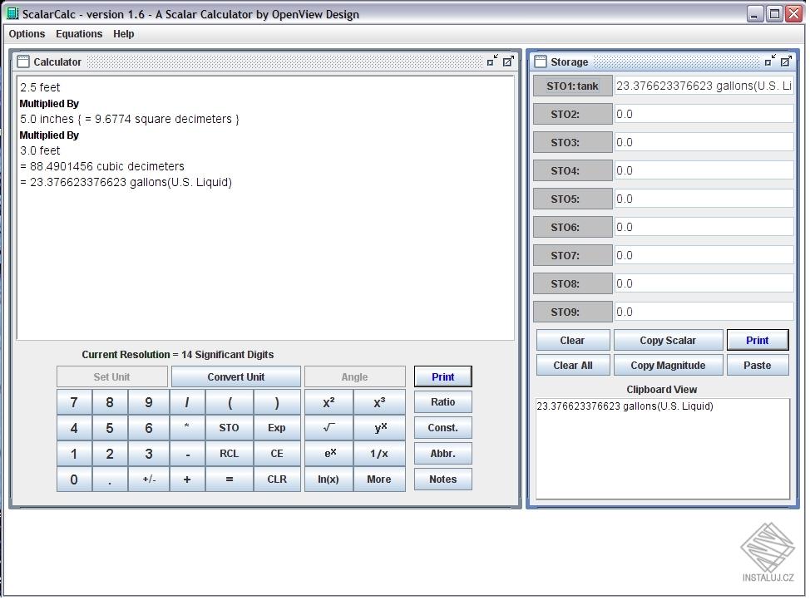
Task: Select the STO1: tank storage slot
Action: click(572, 86)
